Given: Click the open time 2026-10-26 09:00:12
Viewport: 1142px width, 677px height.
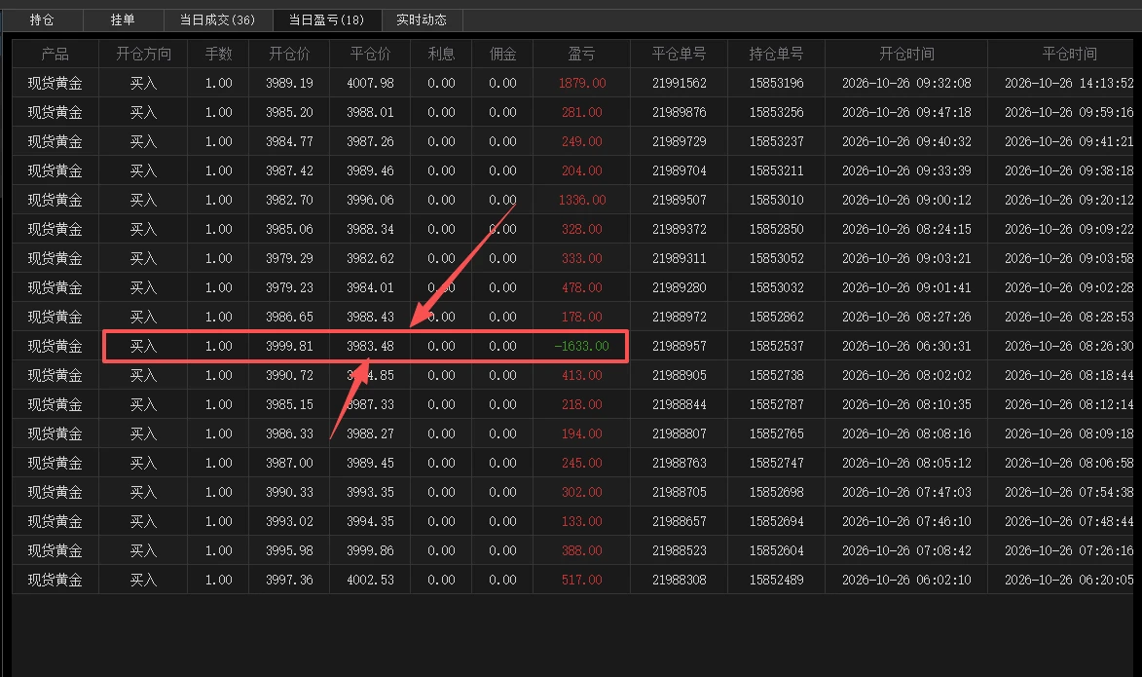Looking at the screenshot, I should (x=906, y=200).
